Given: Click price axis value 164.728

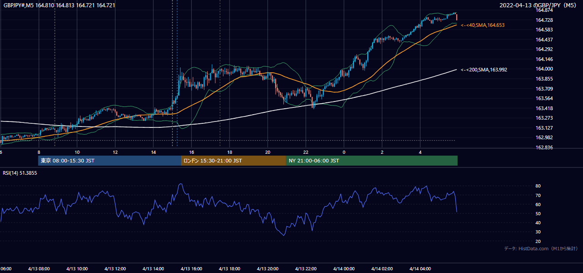Looking at the screenshot, I should point(544,20).
